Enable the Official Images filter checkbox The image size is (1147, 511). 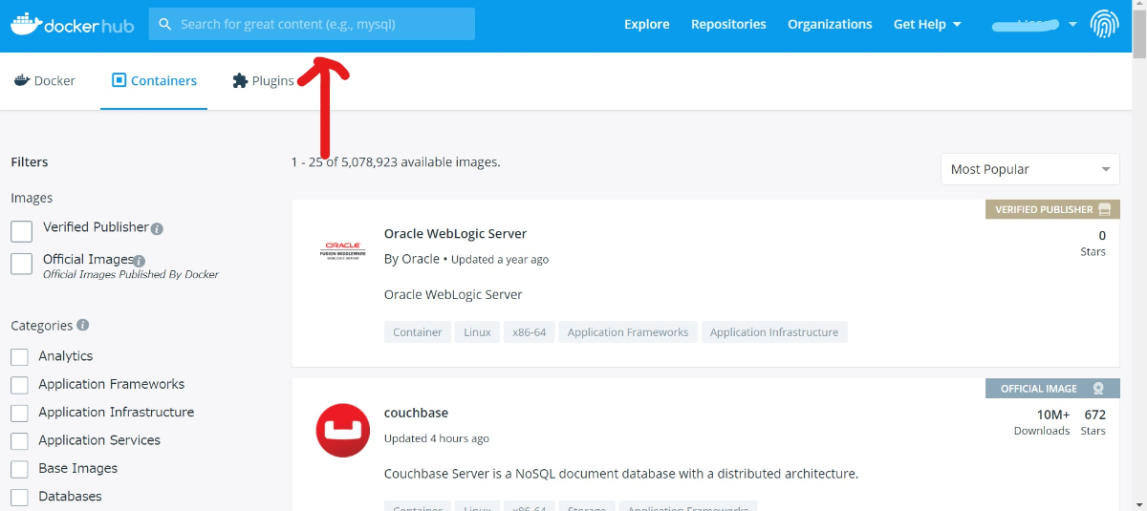(21, 264)
